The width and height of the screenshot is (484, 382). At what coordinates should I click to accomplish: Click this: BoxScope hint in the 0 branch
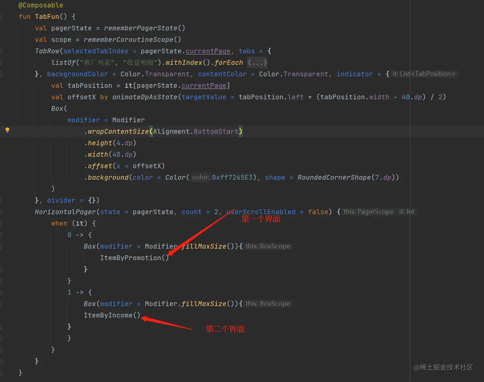tap(268, 246)
